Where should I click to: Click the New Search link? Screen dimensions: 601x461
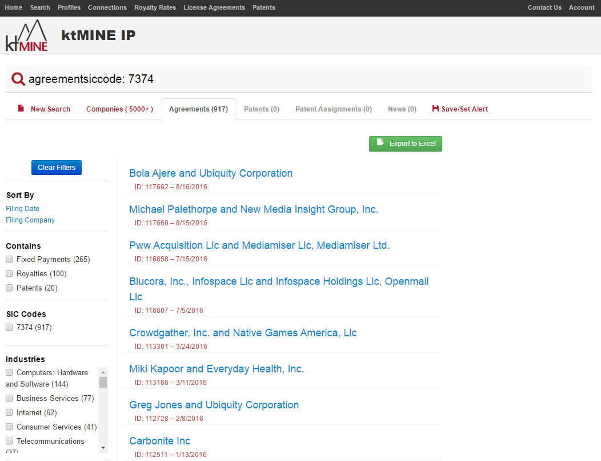[51, 109]
